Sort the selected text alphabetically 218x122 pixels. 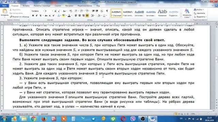pos(102,11)
